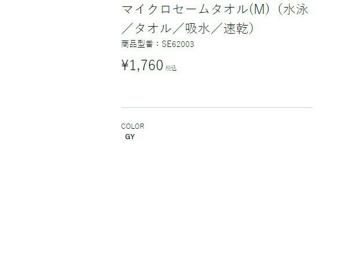Click the 吸水 keyword in title
The height and width of the screenshot is (261, 348).
[198, 28]
